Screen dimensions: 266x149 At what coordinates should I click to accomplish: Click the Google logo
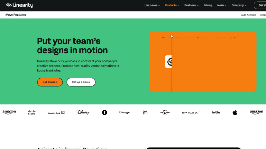coord(125,112)
